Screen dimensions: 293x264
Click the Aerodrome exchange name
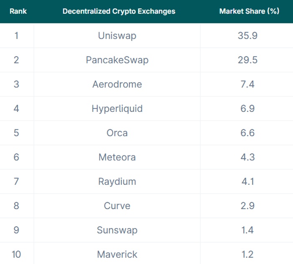[x=117, y=84]
